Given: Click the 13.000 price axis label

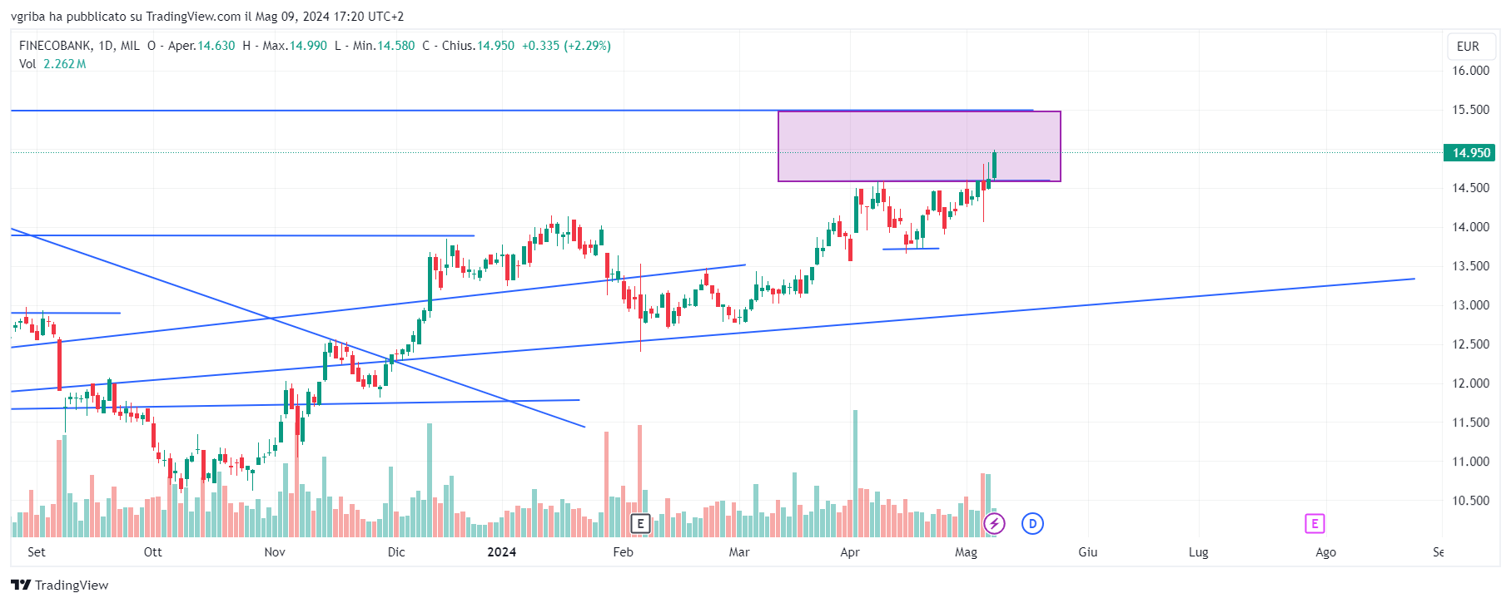Looking at the screenshot, I should [x=1470, y=305].
